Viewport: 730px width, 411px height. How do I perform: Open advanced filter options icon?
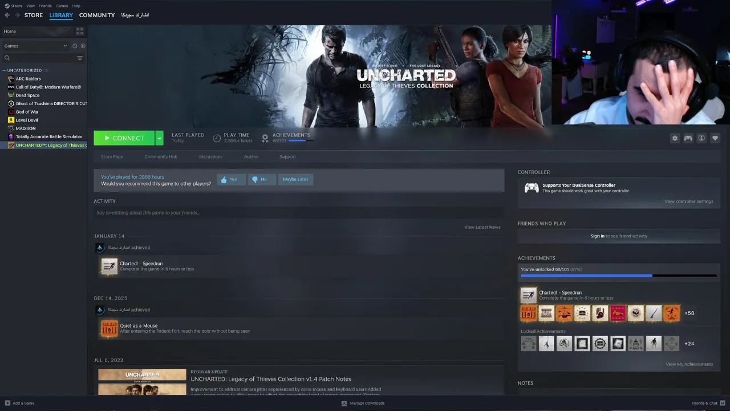point(80,58)
